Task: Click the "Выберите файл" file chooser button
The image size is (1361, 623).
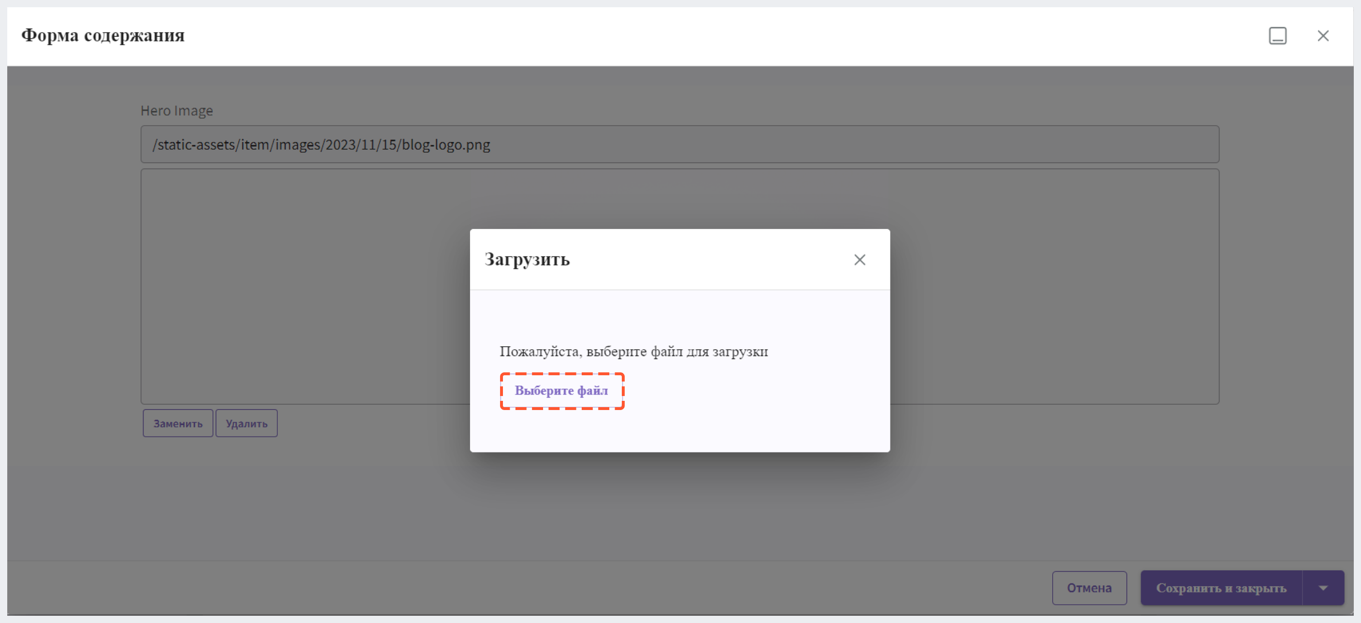Action: [x=561, y=391]
